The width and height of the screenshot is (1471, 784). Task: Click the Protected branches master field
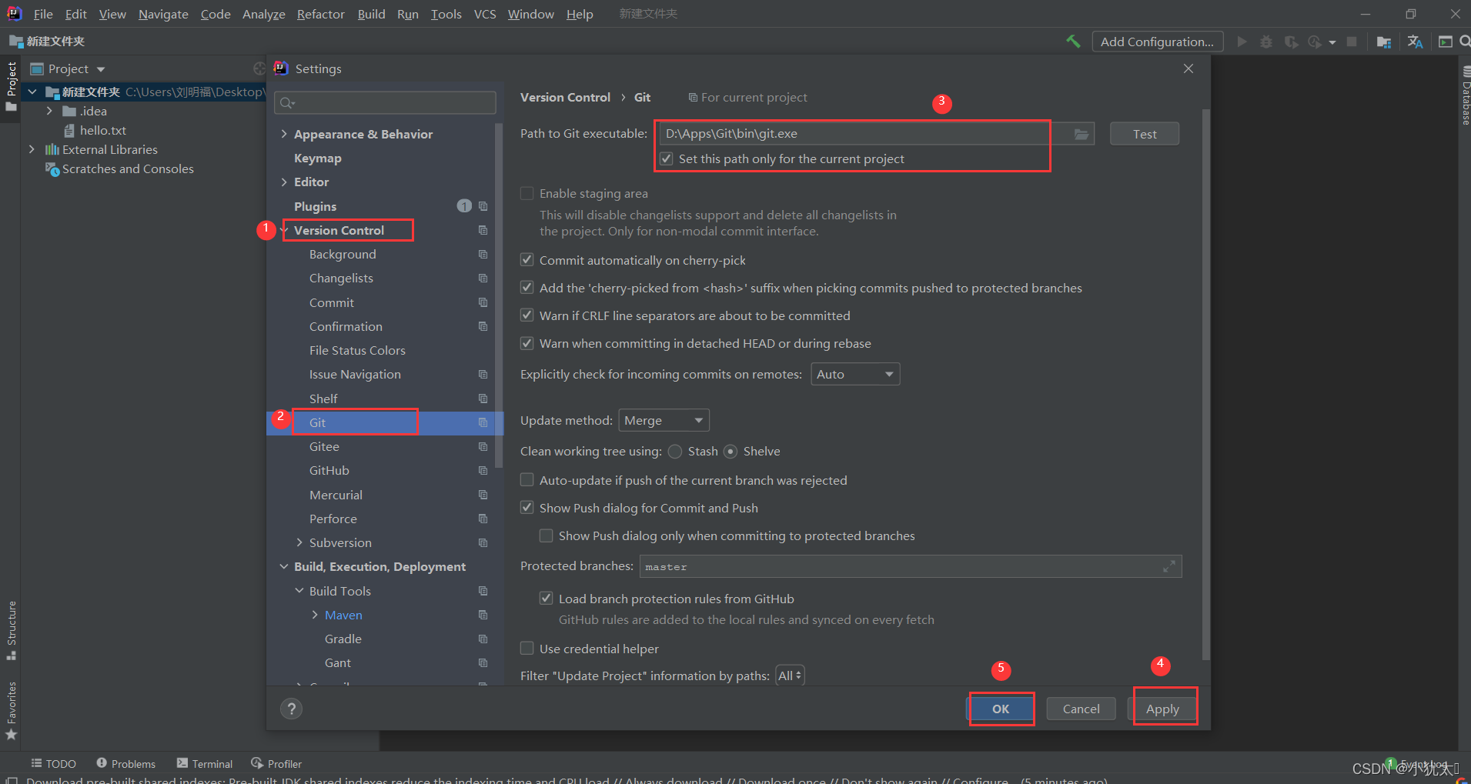coord(911,566)
